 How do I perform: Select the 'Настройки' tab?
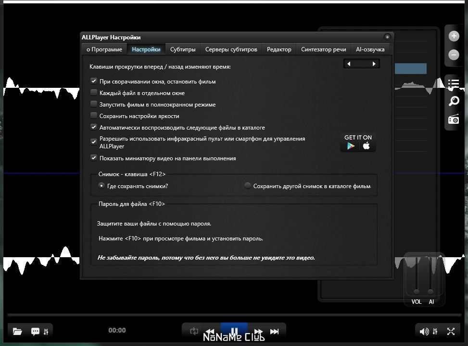click(x=146, y=49)
